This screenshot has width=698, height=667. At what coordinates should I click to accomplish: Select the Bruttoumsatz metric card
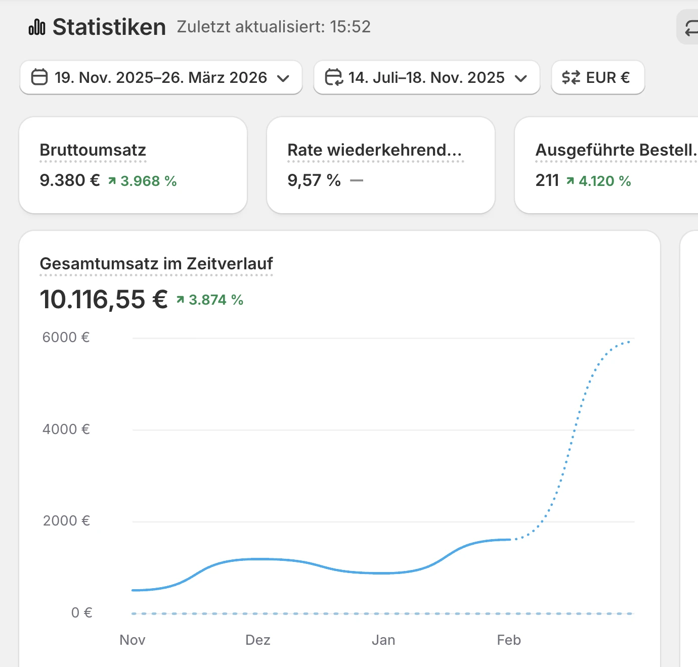pos(133,165)
